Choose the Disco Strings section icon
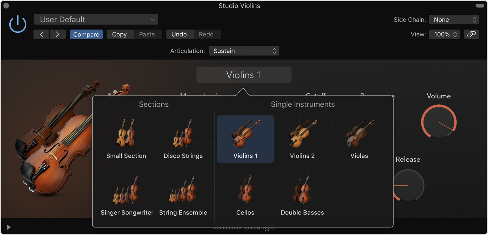Viewport: 488px width, 235px height. (183, 133)
